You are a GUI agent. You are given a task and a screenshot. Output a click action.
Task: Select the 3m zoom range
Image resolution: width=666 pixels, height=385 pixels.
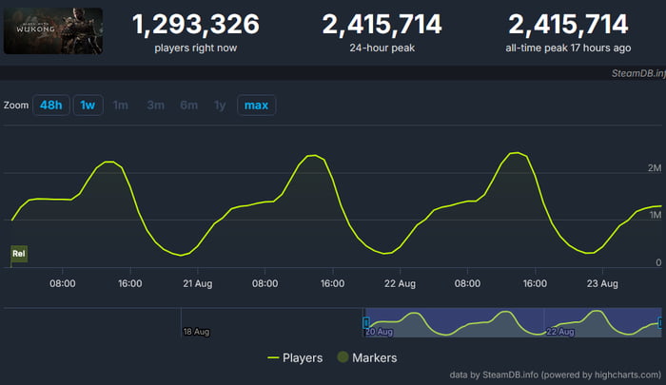pyautogui.click(x=155, y=106)
